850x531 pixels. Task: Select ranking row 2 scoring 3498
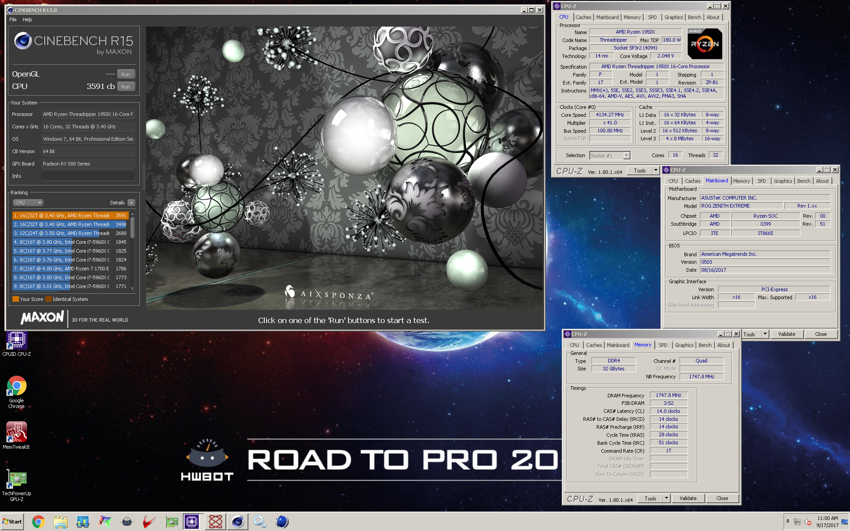(70, 224)
